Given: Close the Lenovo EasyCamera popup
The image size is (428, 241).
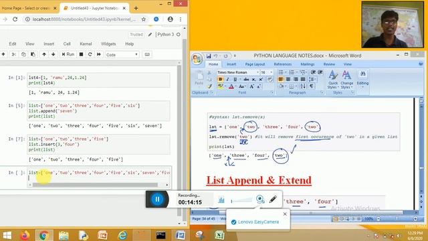Looking at the screenshot, I should tap(285, 214).
